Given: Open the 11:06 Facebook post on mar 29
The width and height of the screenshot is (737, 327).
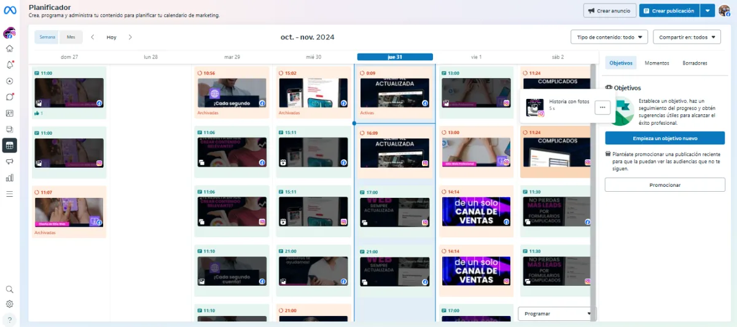Looking at the screenshot, I should tap(232, 152).
